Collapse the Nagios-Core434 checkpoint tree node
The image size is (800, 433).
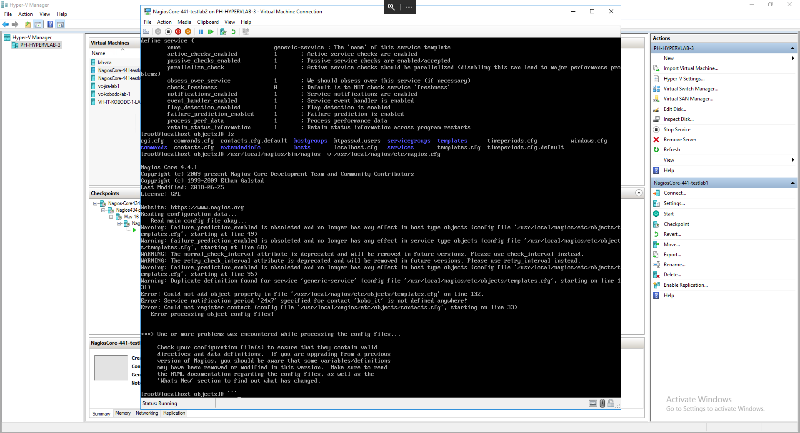95,203
